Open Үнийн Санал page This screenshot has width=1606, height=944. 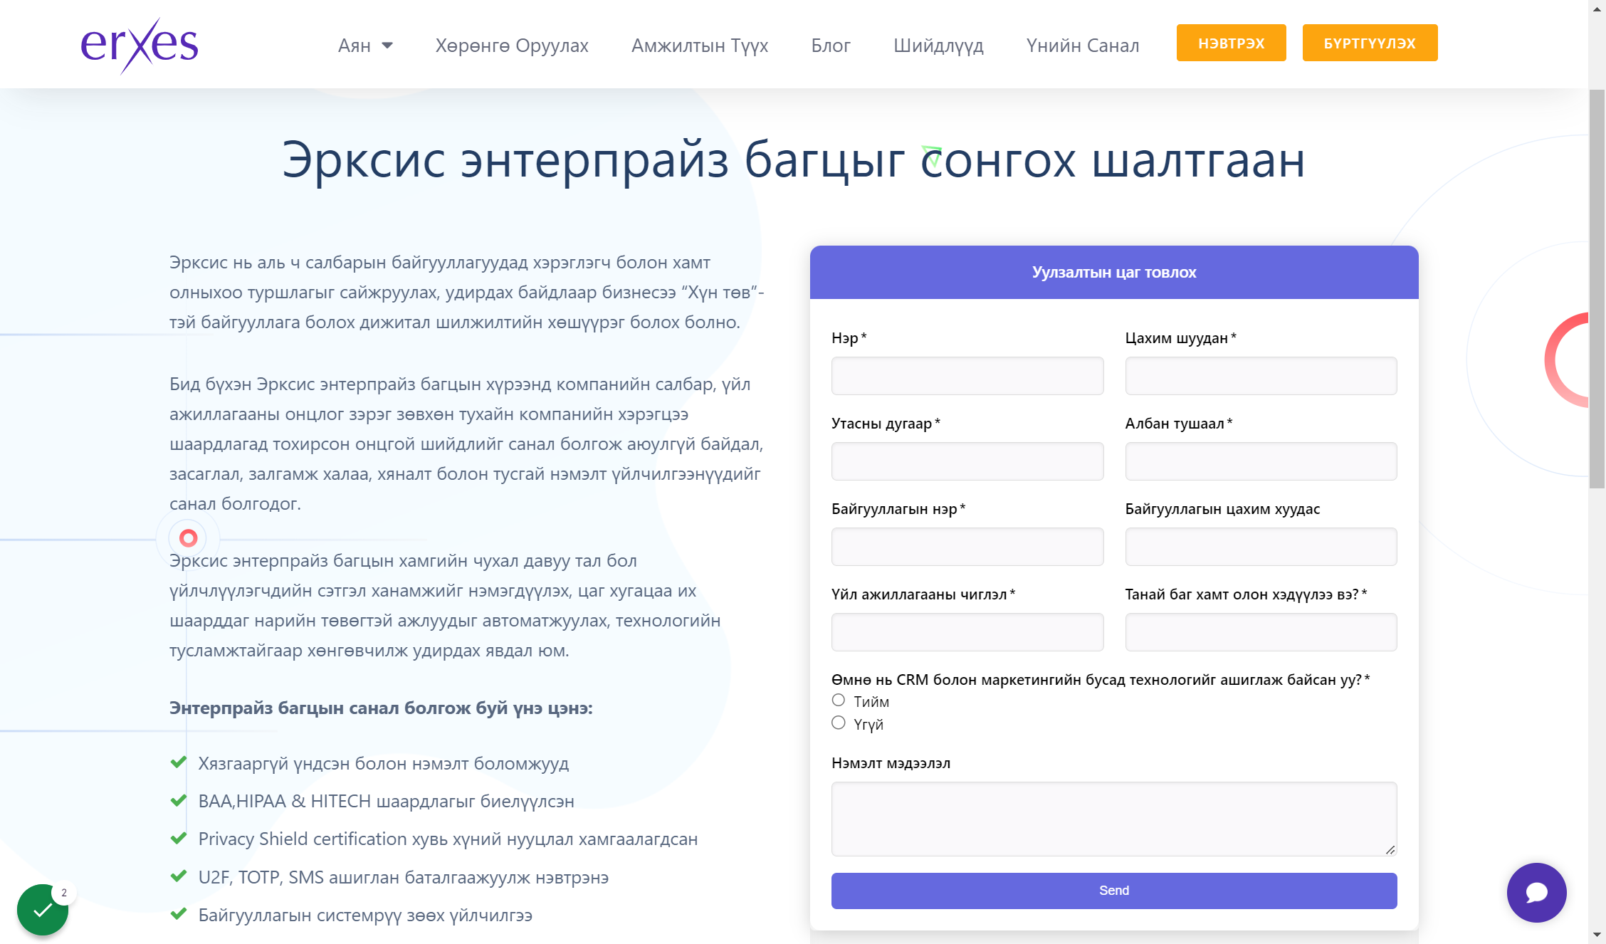point(1083,46)
